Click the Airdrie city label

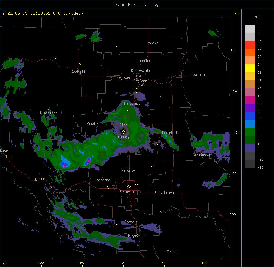[x=128, y=170]
